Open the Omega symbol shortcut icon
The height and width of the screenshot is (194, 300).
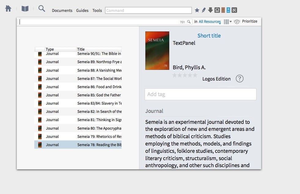pos(217,10)
